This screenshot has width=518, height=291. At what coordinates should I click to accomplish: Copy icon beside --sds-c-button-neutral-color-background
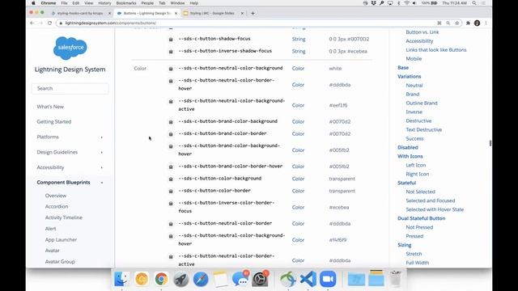171,69
